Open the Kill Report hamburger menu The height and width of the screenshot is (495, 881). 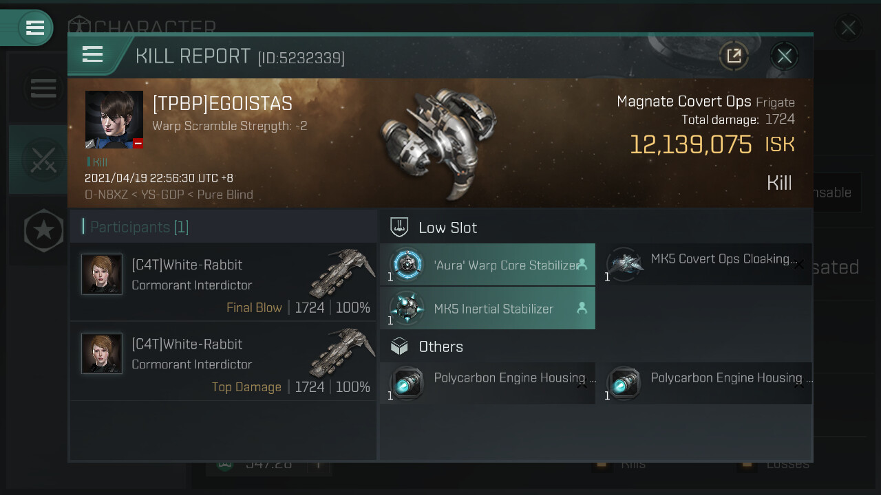[x=93, y=54]
